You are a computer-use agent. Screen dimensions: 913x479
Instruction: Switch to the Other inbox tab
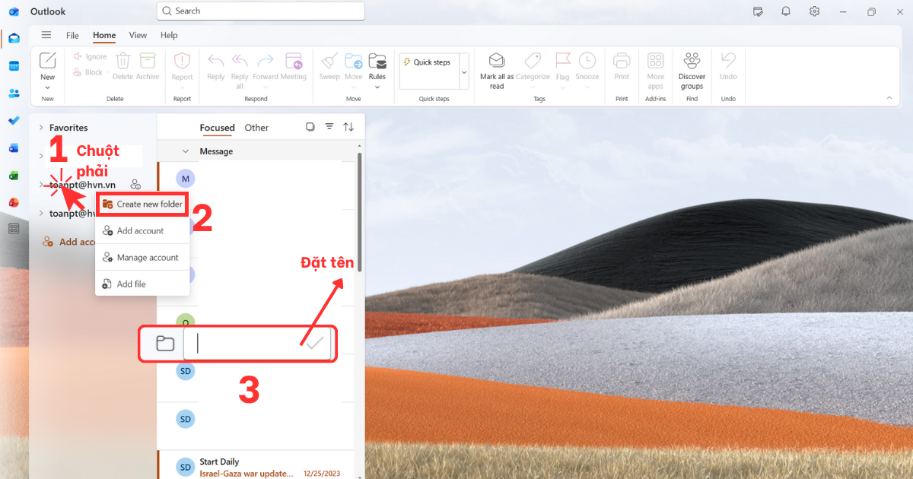pos(256,128)
